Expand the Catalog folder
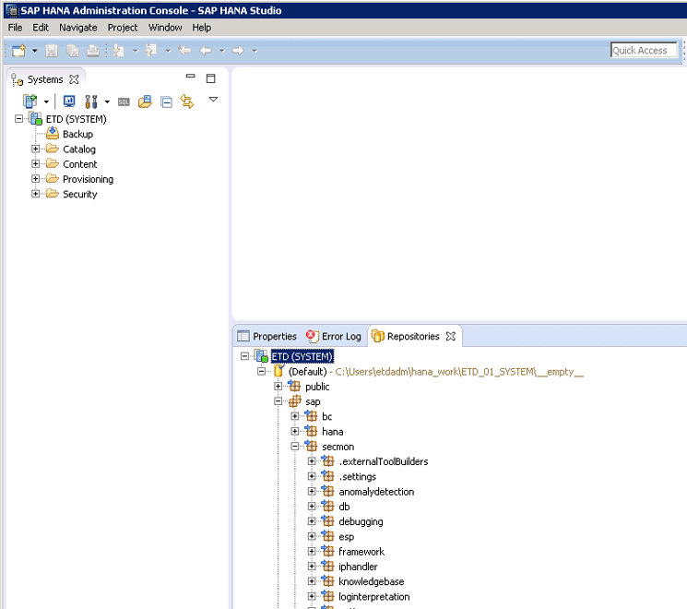Image resolution: width=687 pixels, height=609 pixels. [x=36, y=149]
